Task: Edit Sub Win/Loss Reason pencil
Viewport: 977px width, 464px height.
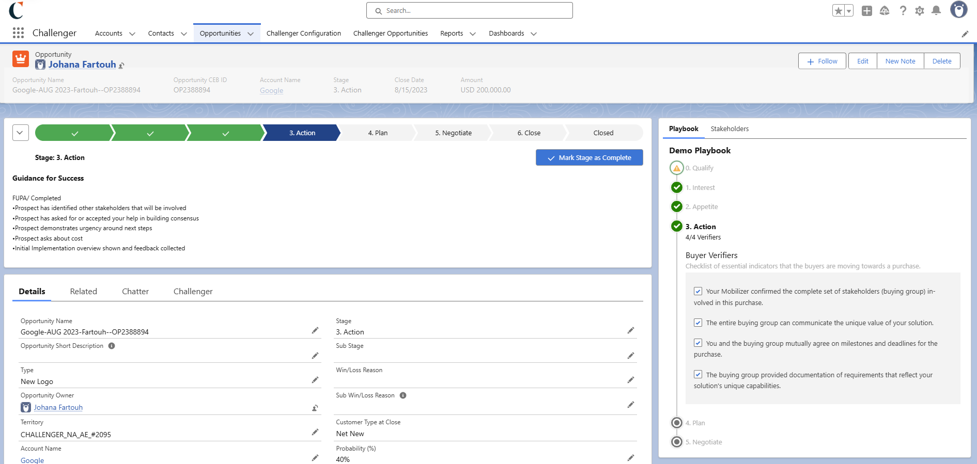Action: (631, 405)
